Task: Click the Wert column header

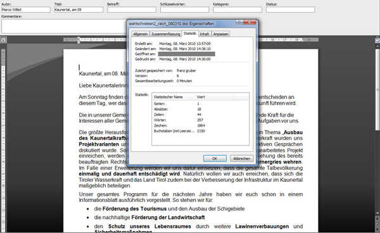Action: pyautogui.click(x=214, y=97)
